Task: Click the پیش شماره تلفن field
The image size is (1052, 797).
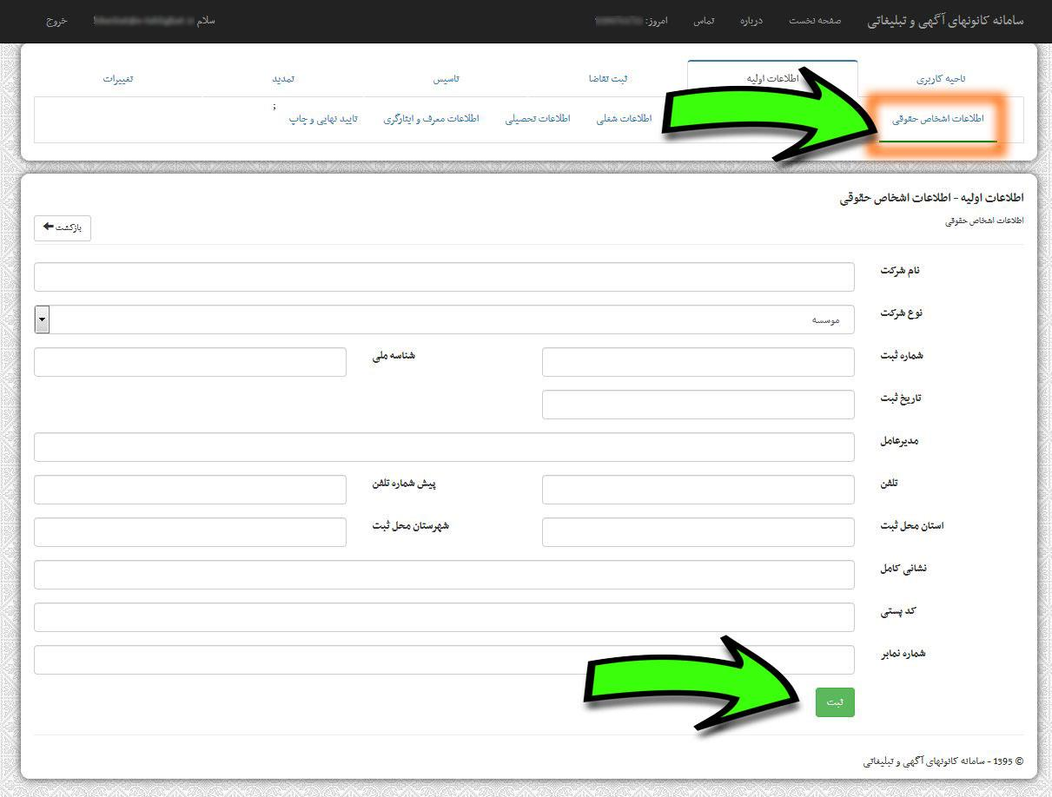Action: point(190,490)
